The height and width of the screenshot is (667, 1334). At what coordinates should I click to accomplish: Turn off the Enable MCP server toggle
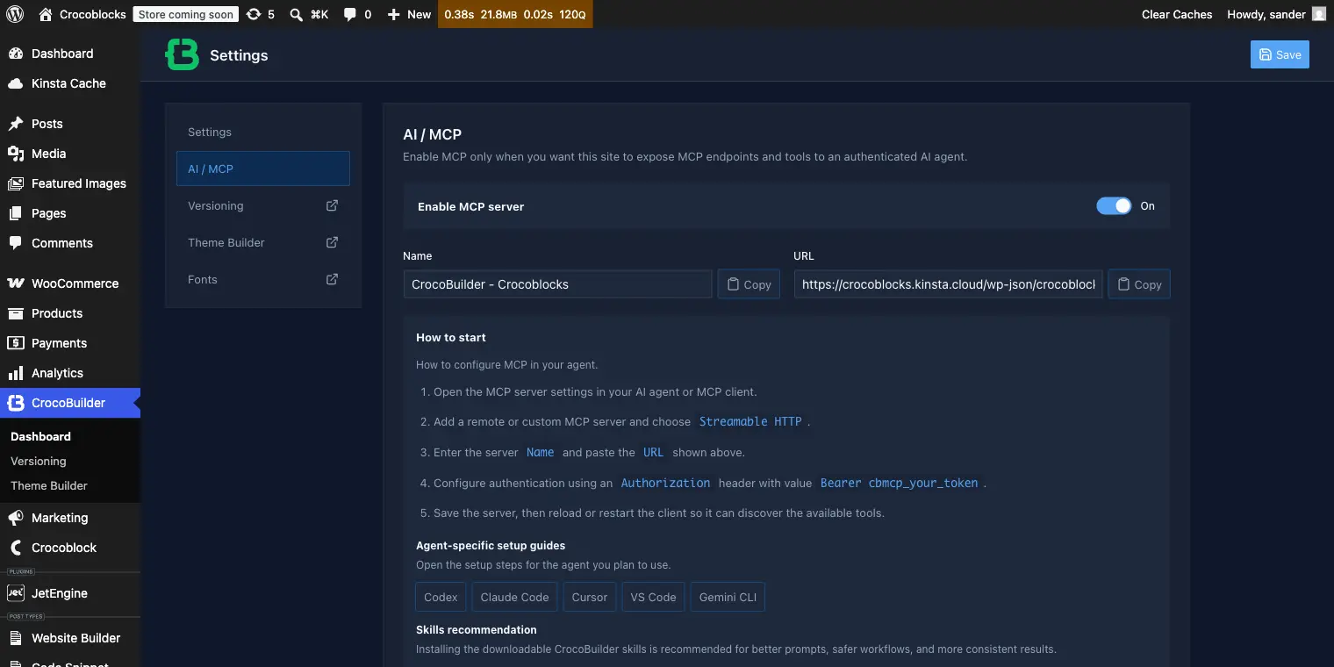(1114, 206)
